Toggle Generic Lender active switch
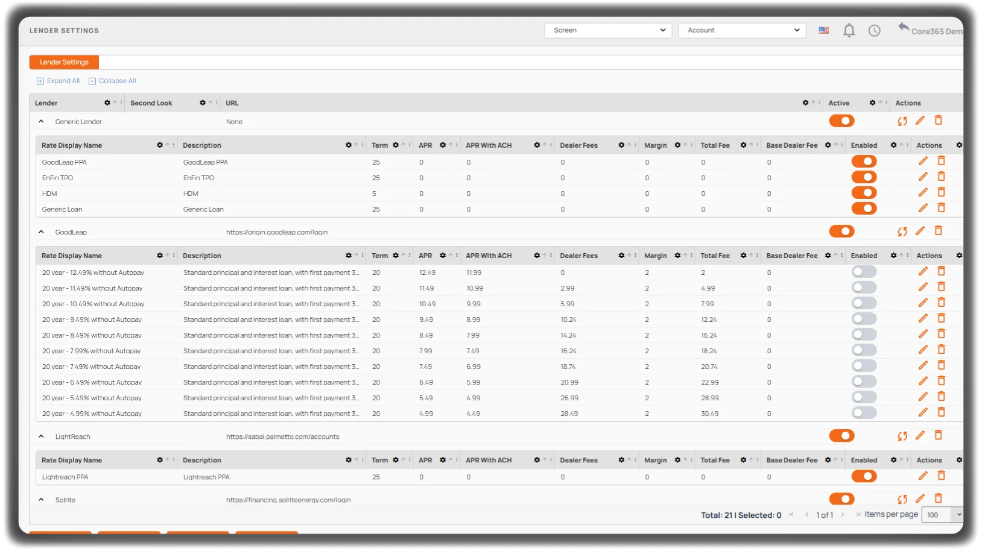982x551 pixels. [842, 121]
